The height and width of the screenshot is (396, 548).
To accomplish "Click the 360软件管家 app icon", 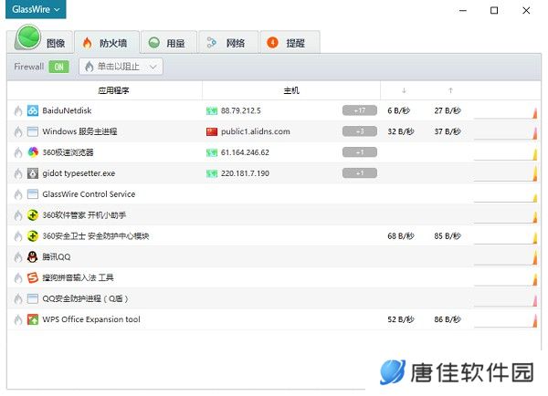I will click(33, 215).
